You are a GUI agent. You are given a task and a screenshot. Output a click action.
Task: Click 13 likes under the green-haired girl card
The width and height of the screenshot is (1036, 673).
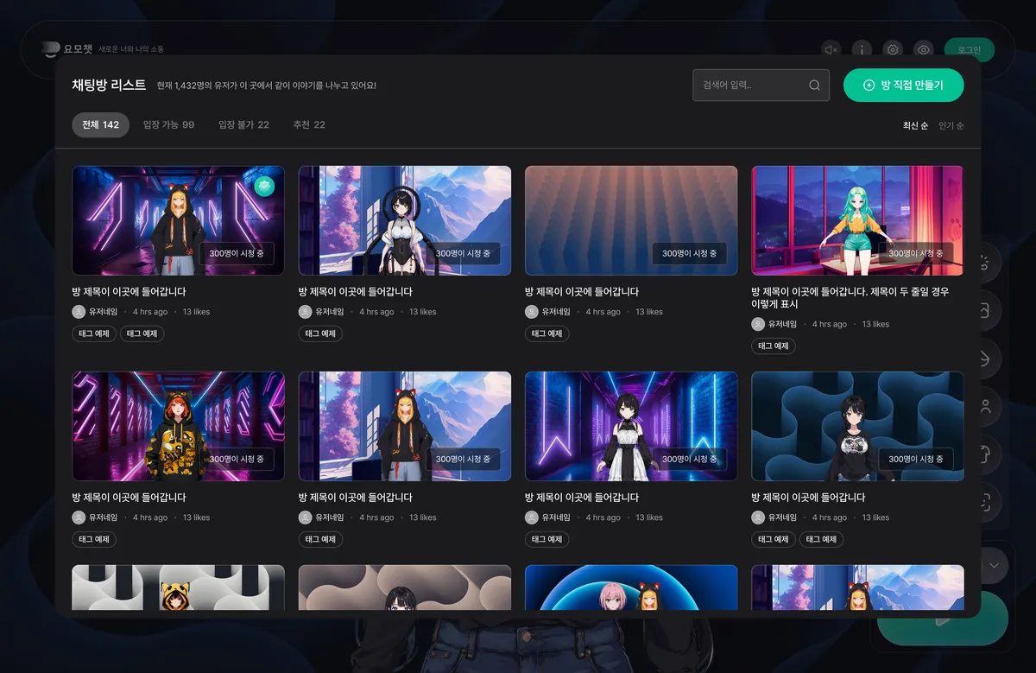click(x=875, y=324)
